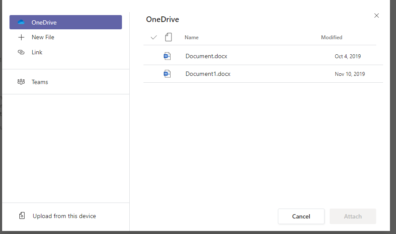396x234 pixels.
Task: Sort by Modified column header
Action: pos(332,37)
